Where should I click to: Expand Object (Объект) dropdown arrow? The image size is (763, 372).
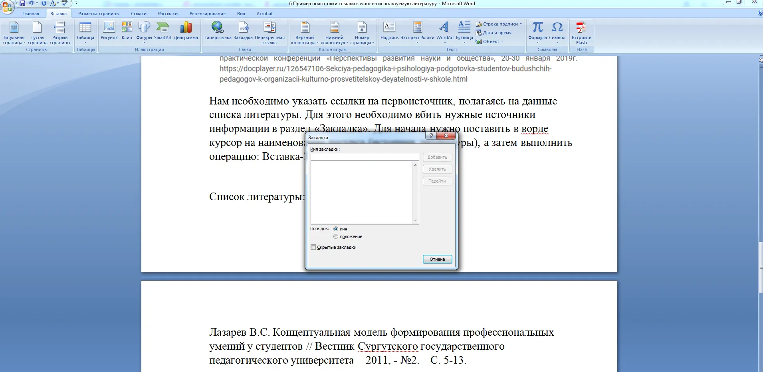[502, 41]
